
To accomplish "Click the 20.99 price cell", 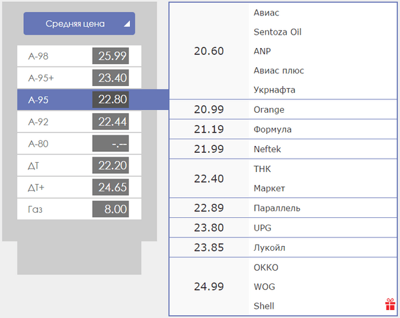I will [209, 109].
